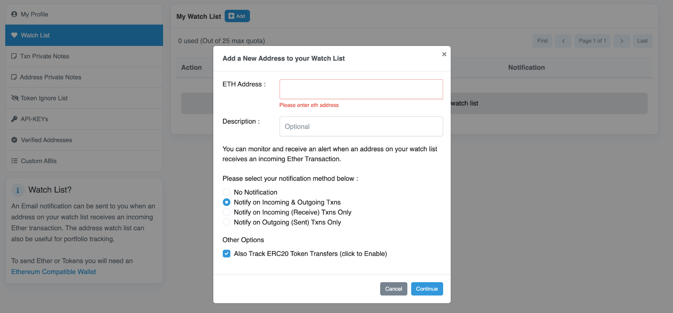Cancel the add address dialog

tap(393, 289)
